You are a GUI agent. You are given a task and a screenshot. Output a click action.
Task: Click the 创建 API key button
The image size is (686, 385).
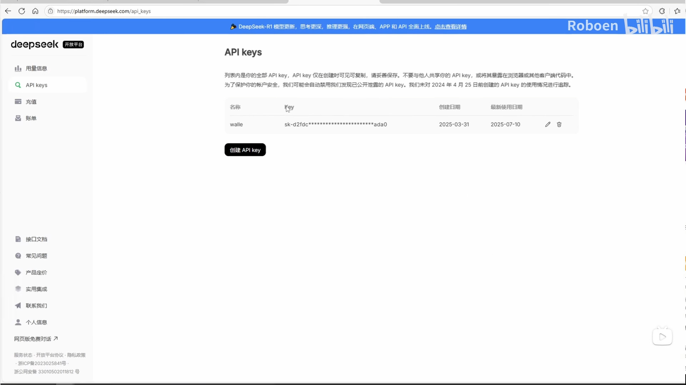245,150
